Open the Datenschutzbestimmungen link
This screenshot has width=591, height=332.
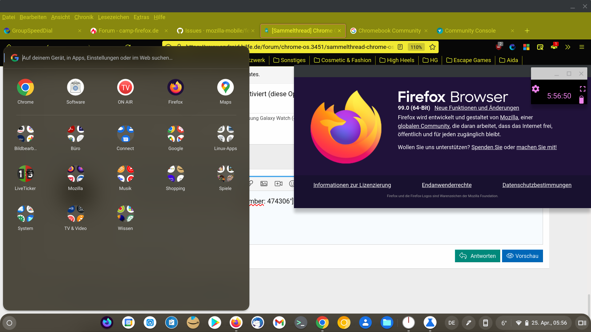point(537,185)
